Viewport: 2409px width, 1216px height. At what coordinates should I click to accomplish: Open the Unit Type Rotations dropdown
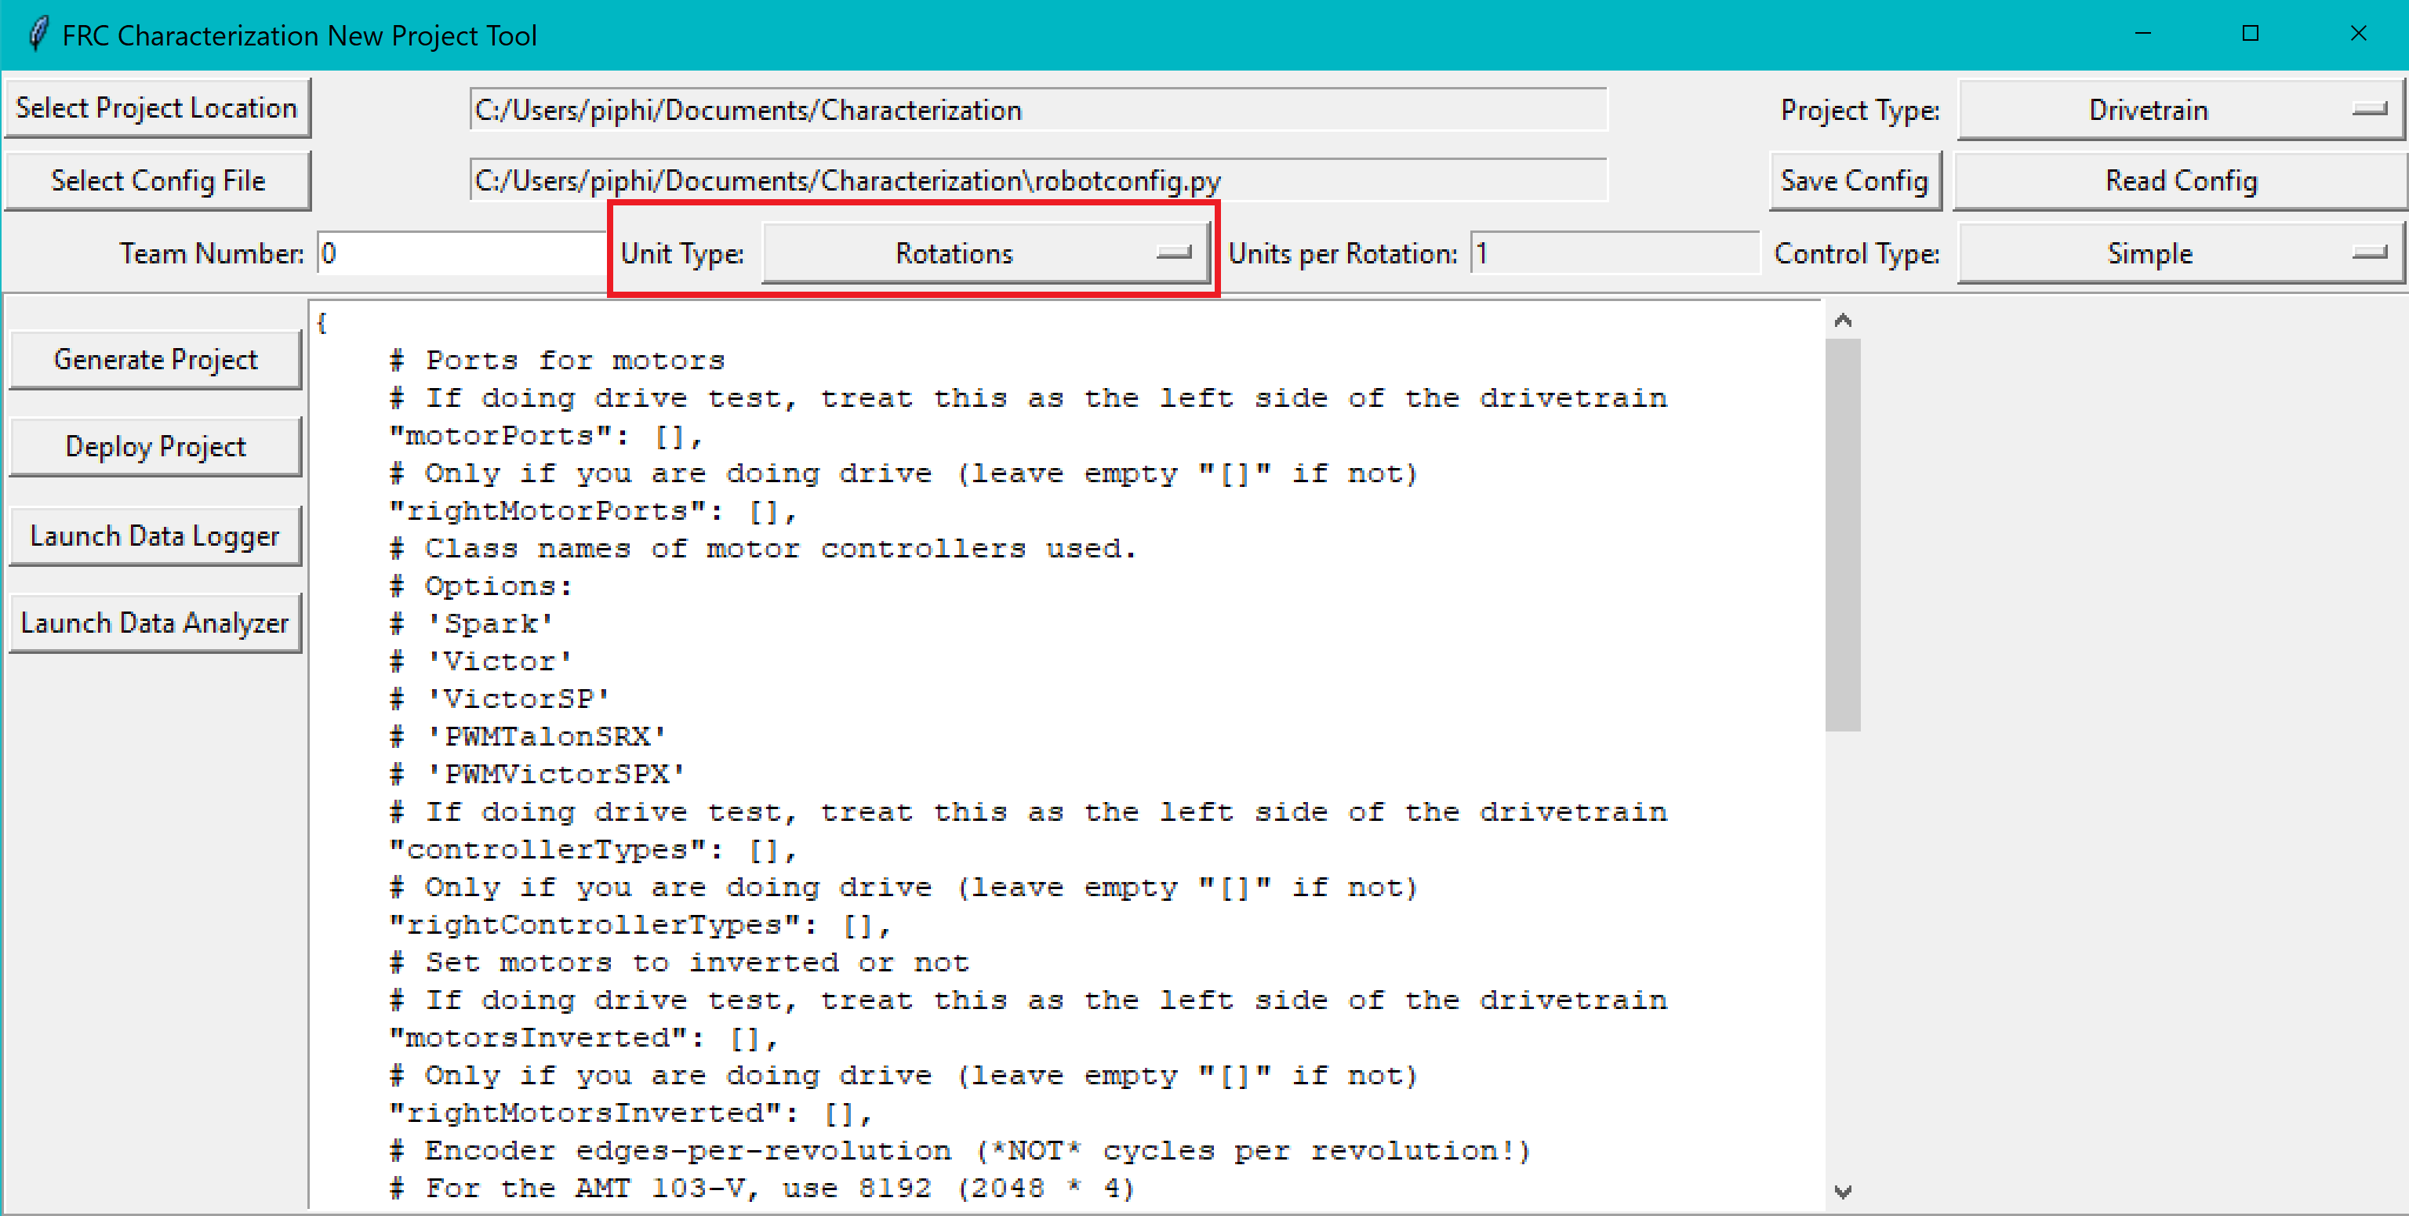(986, 253)
